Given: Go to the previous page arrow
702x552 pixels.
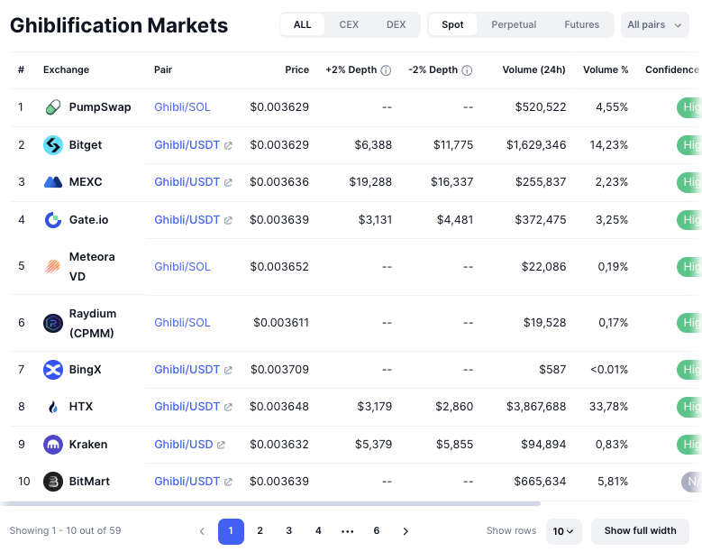Looking at the screenshot, I should coord(202,531).
